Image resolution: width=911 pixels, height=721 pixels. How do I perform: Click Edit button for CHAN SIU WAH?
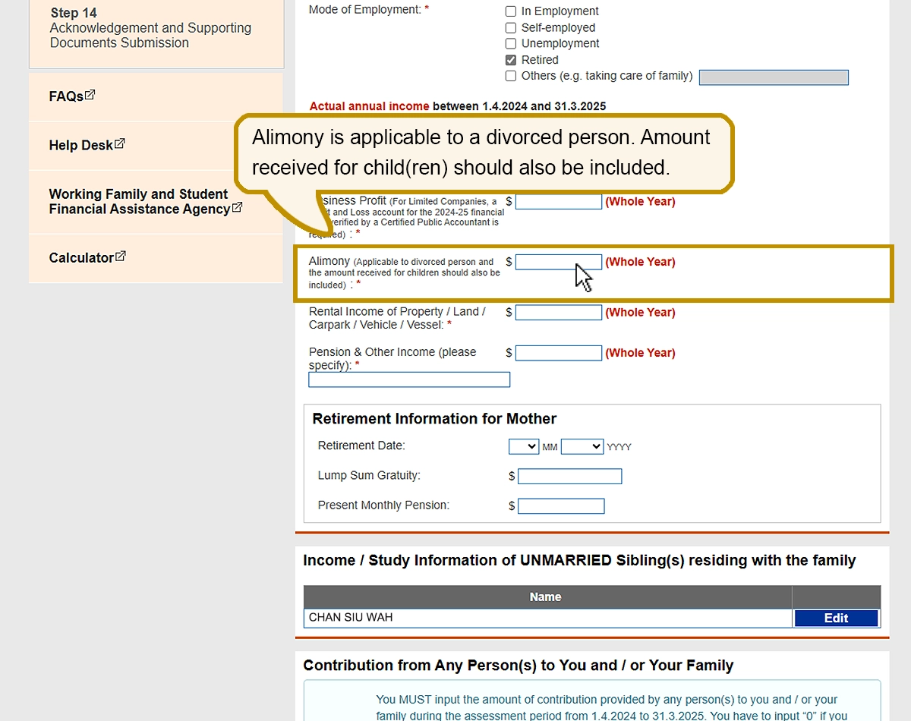tap(836, 618)
